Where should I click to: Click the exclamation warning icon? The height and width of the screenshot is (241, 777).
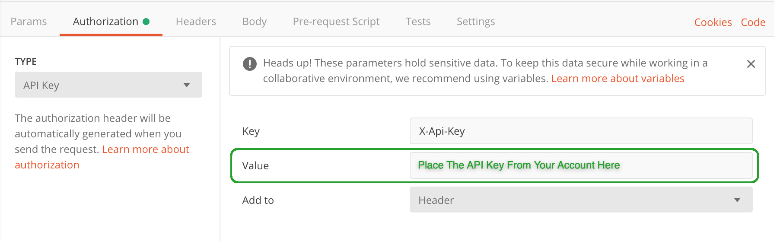(x=250, y=64)
